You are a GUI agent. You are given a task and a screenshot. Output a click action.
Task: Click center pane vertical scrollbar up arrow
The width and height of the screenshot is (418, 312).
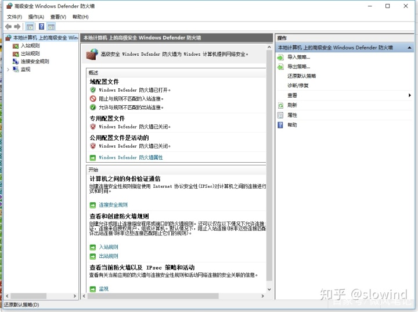click(269, 47)
